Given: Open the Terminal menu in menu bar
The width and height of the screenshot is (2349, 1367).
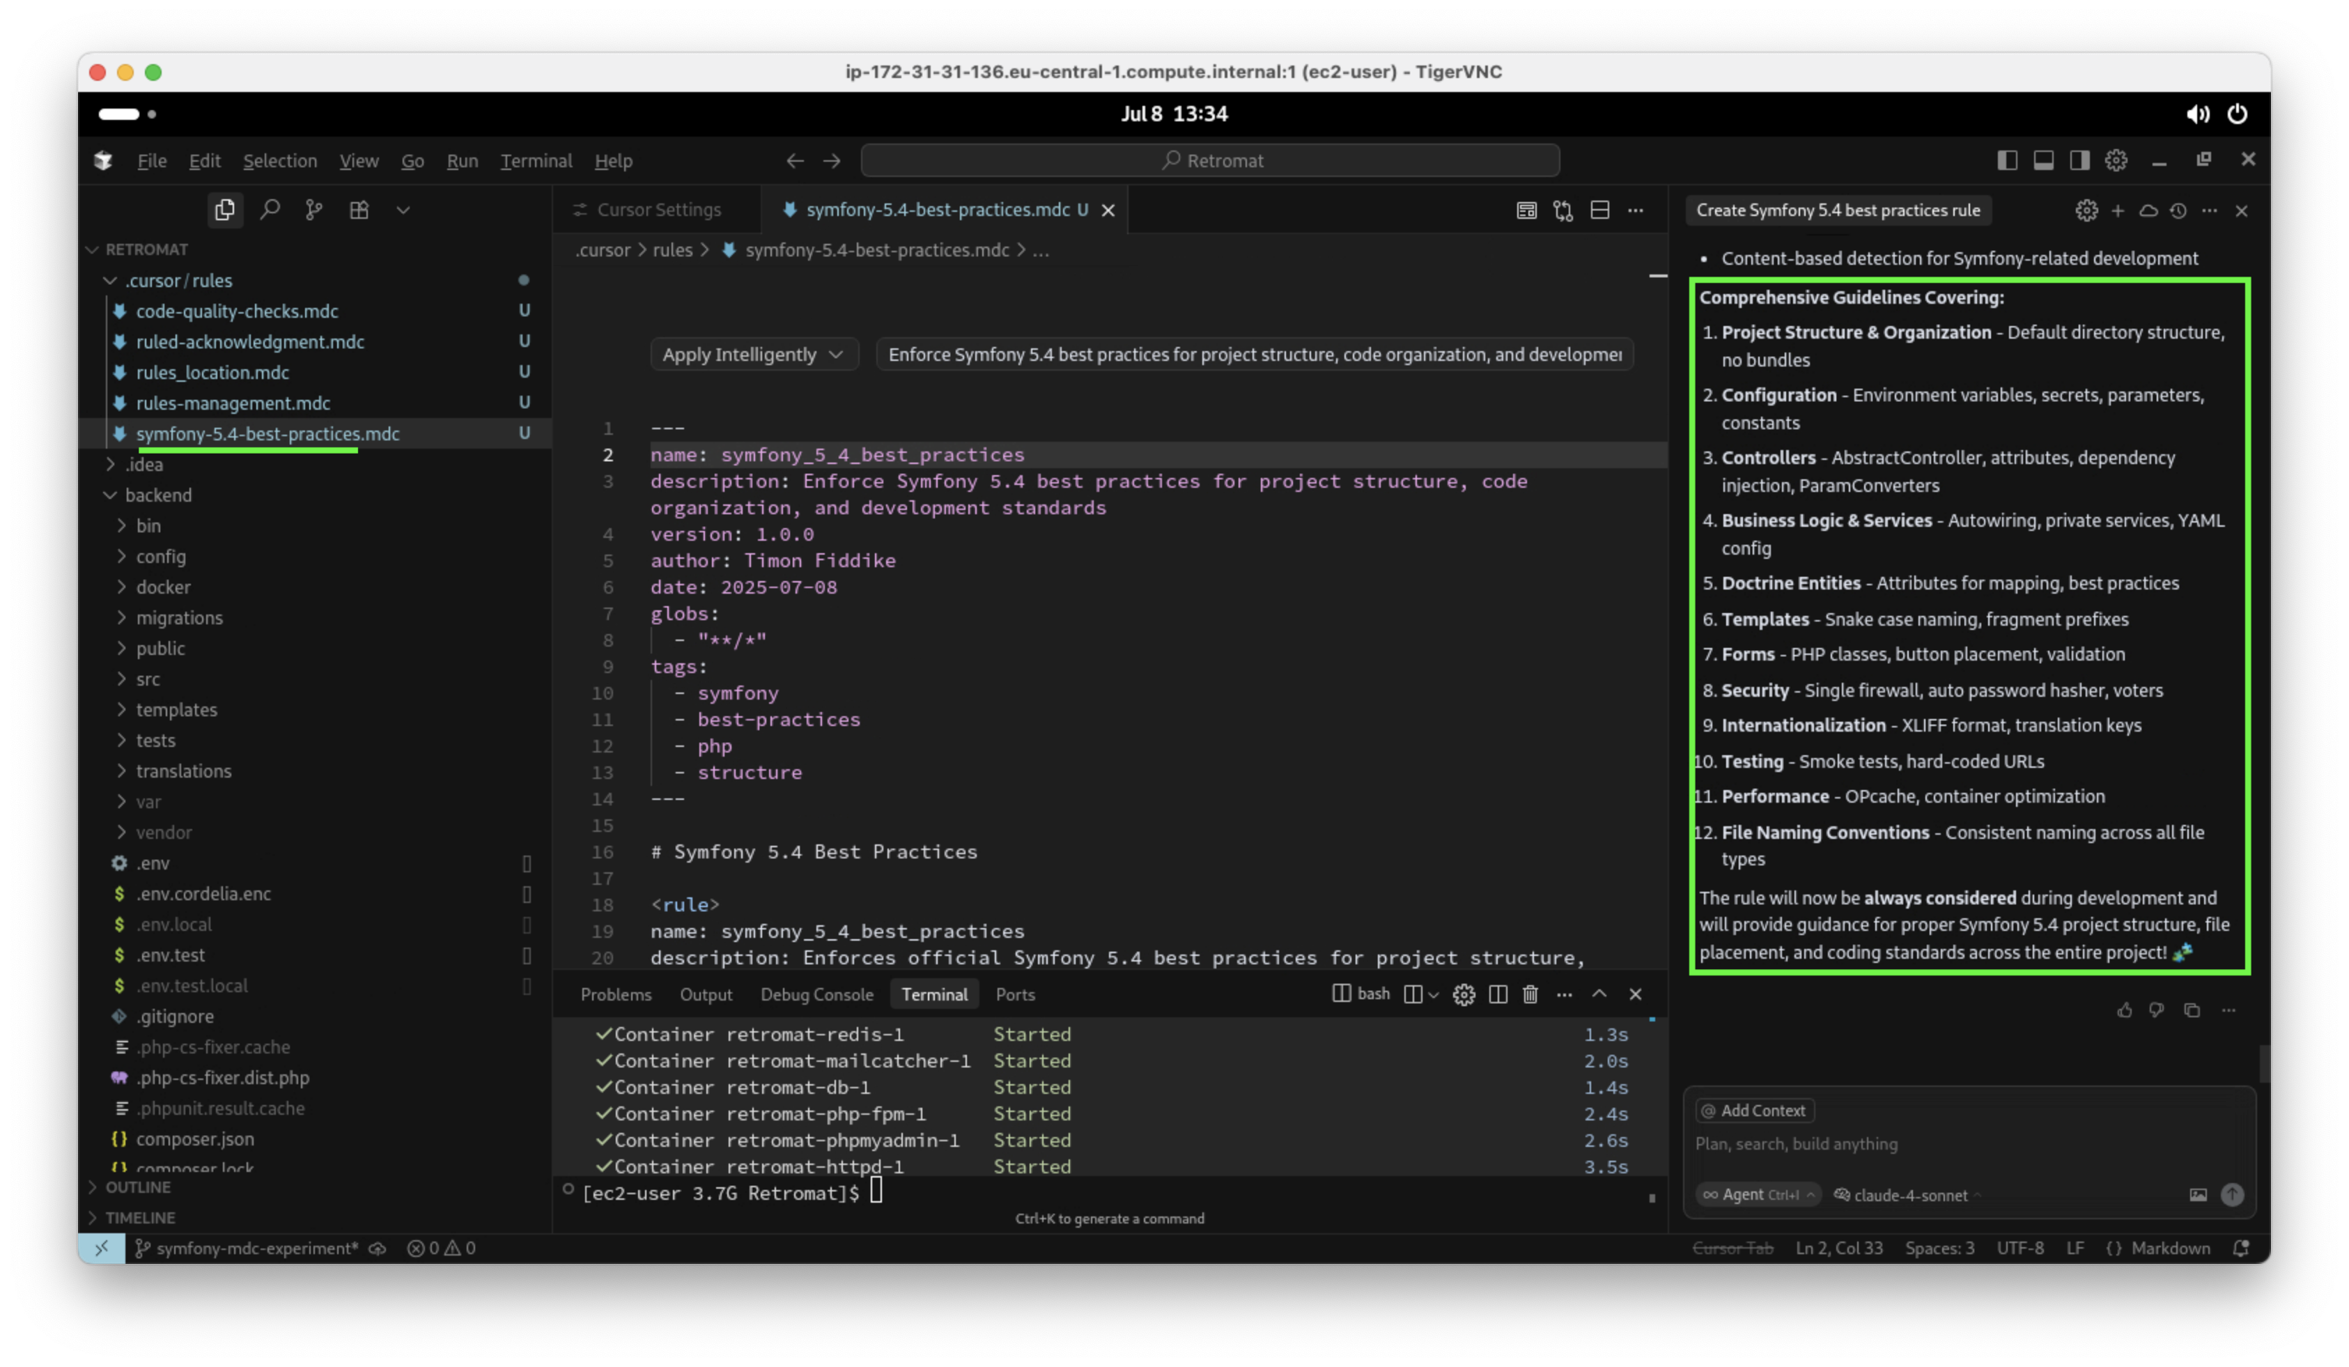Looking at the screenshot, I should (536, 160).
